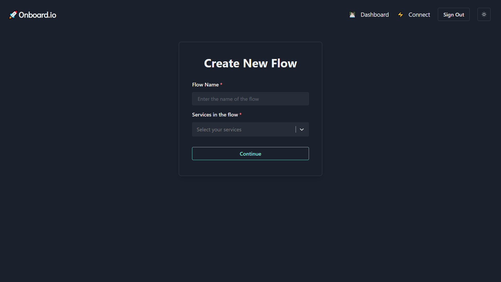The width and height of the screenshot is (501, 282).
Task: Expand services dropdown chevron arrow
Action: click(302, 130)
